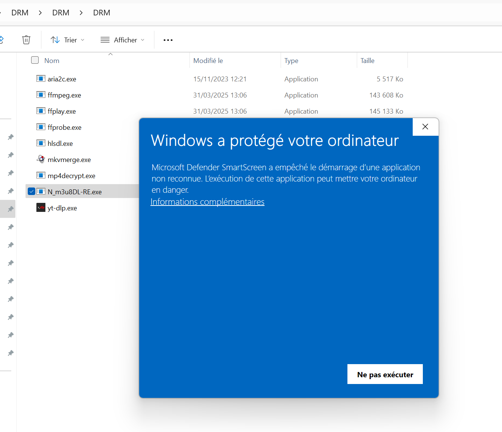The height and width of the screenshot is (432, 502).
Task: Click the delete trash can icon
Action: tap(26, 40)
